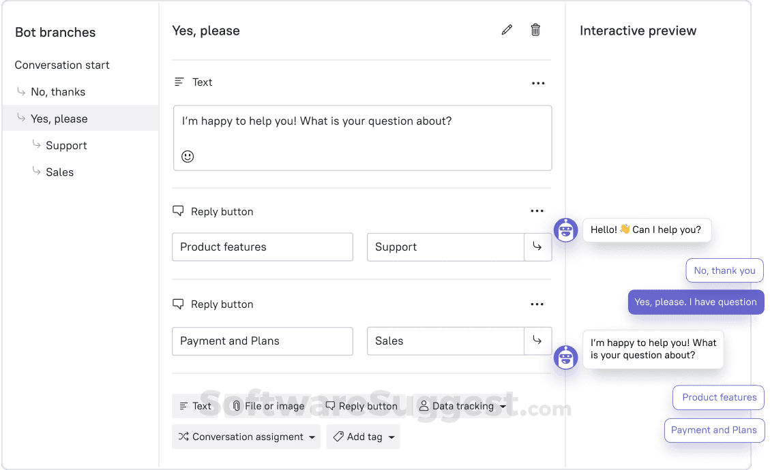
Task: Select the No, thanks branch
Action: coord(58,92)
